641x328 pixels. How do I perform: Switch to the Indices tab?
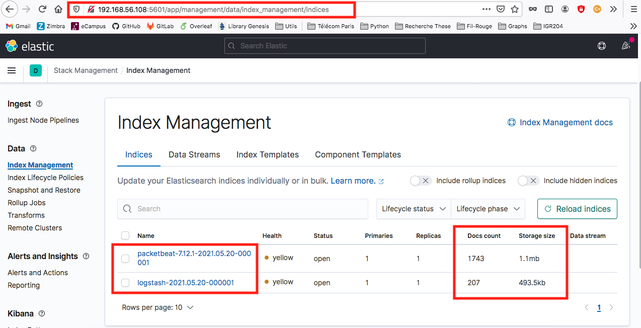pyautogui.click(x=139, y=155)
